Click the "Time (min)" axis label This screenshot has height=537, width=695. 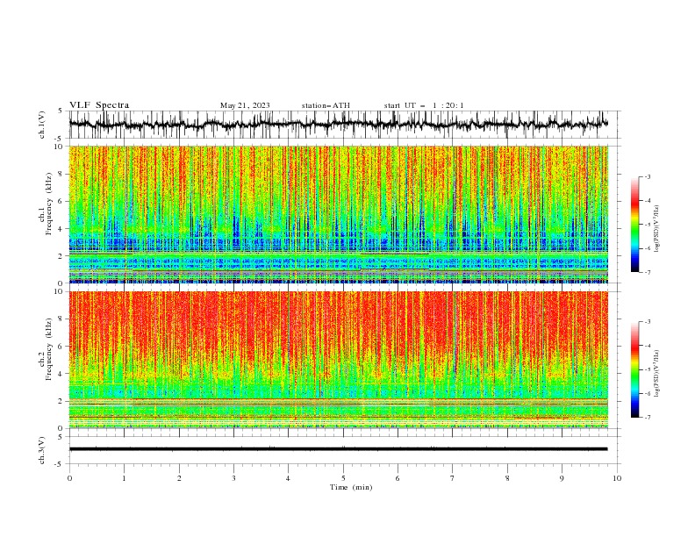pyautogui.click(x=351, y=487)
